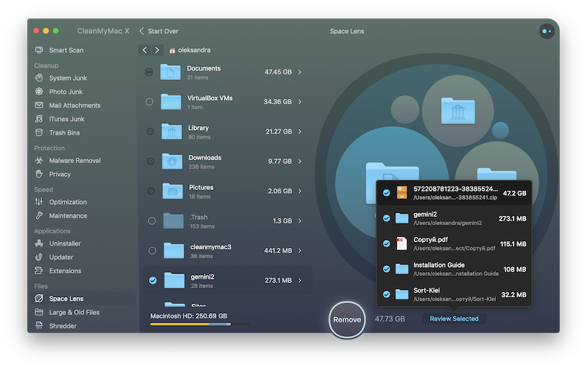Click the Library folder name in list
Viewport: 587px width, 369px height.
click(x=198, y=128)
